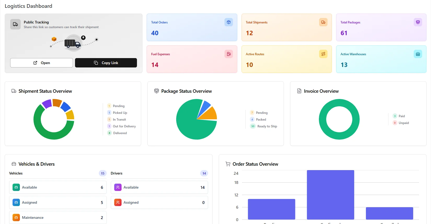Image resolution: width=431 pixels, height=224 pixels.
Task: Click the tallest bar in Order Status chart
Action: point(330,195)
